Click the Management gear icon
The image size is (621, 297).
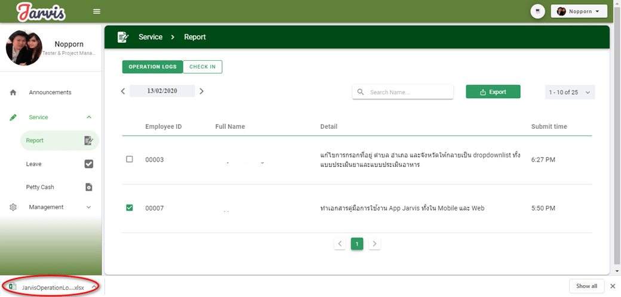[13, 208]
